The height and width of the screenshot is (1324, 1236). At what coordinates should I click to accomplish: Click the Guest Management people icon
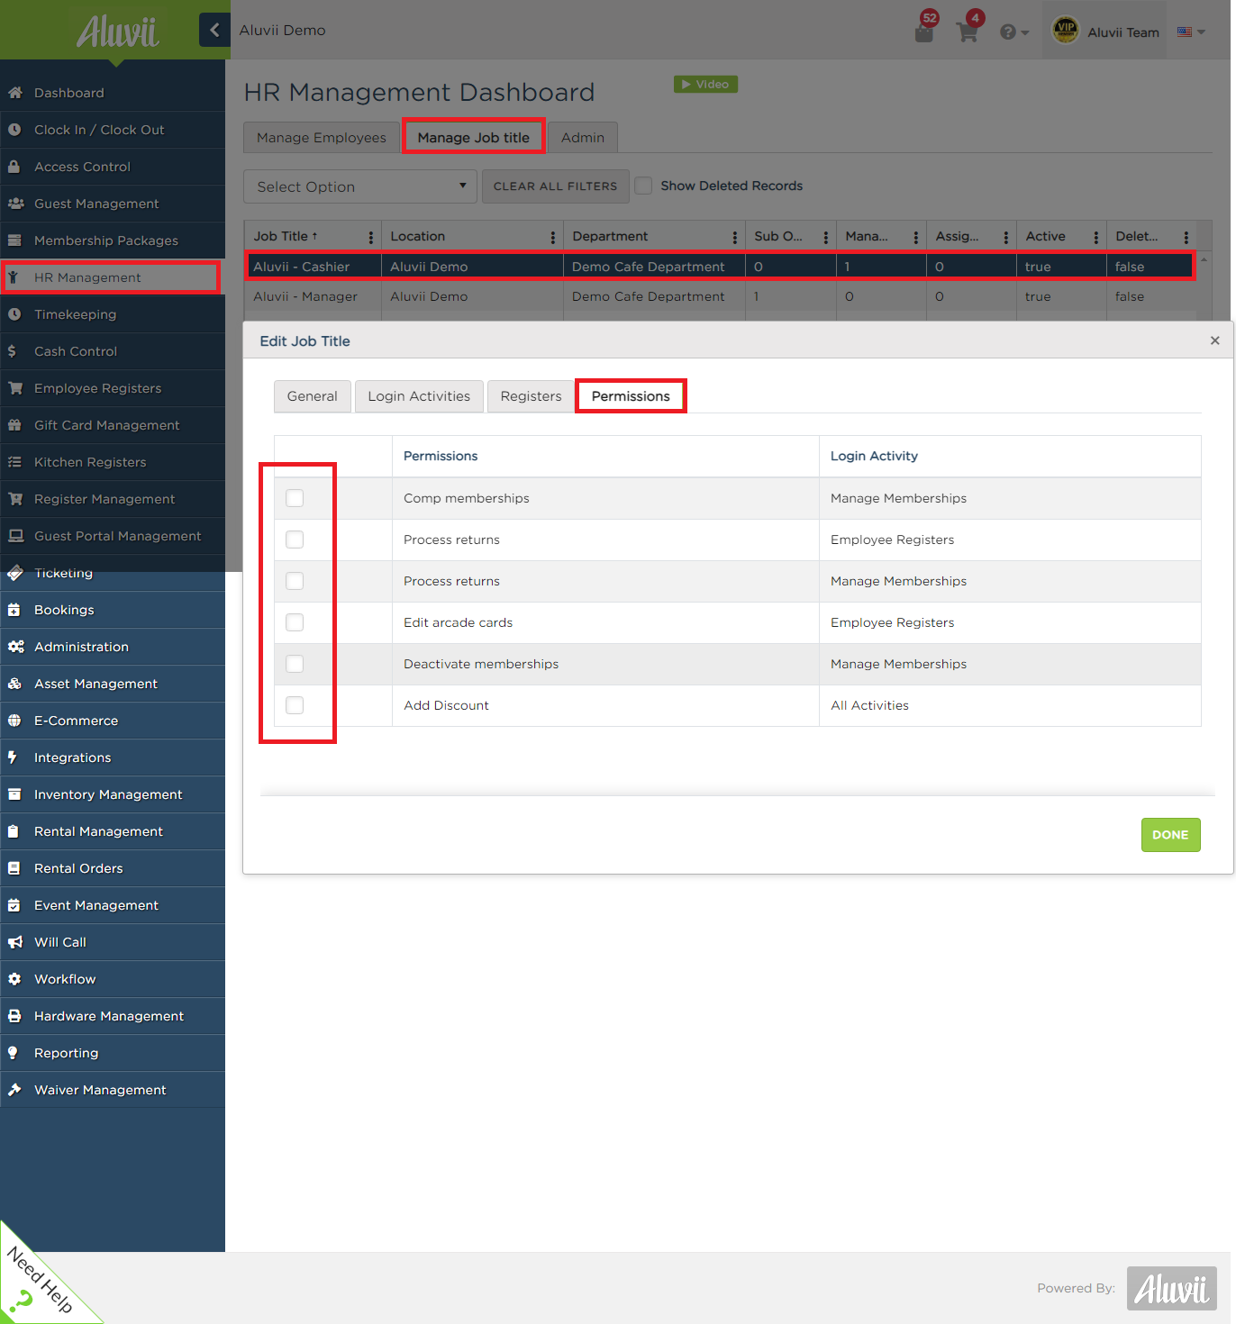point(15,204)
